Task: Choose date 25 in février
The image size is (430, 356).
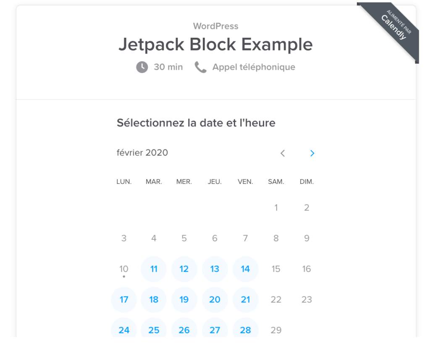Action: pyautogui.click(x=154, y=330)
